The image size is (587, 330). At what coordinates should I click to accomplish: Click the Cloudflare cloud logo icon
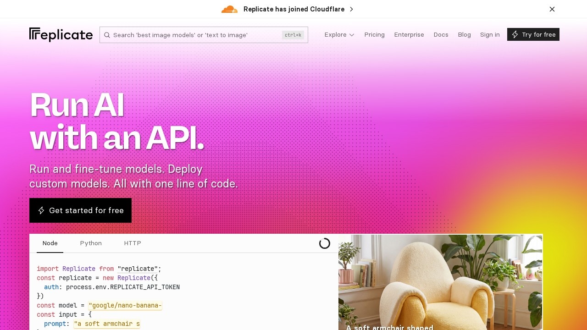click(229, 9)
